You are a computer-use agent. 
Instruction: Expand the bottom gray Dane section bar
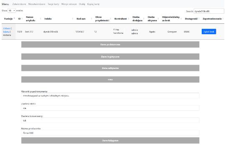(110, 140)
